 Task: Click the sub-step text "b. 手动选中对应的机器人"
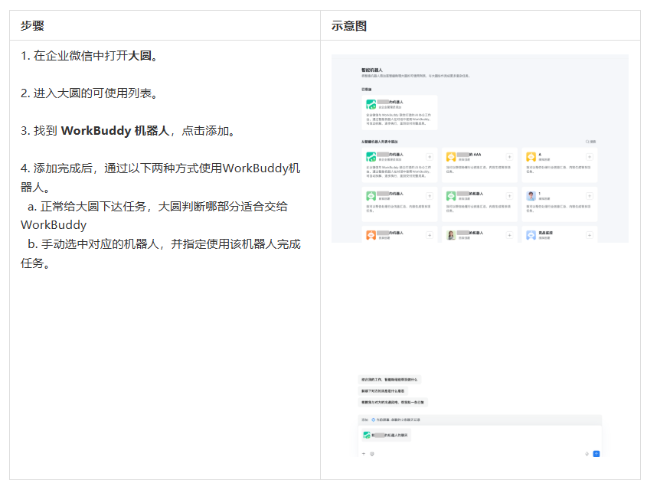[x=93, y=244]
